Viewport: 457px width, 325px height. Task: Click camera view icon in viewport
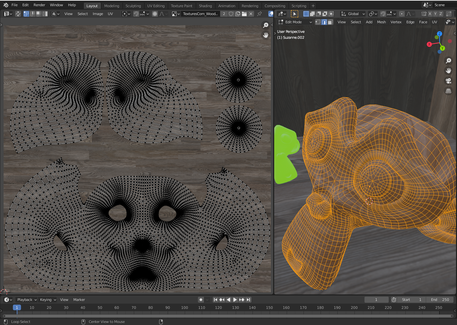448,81
